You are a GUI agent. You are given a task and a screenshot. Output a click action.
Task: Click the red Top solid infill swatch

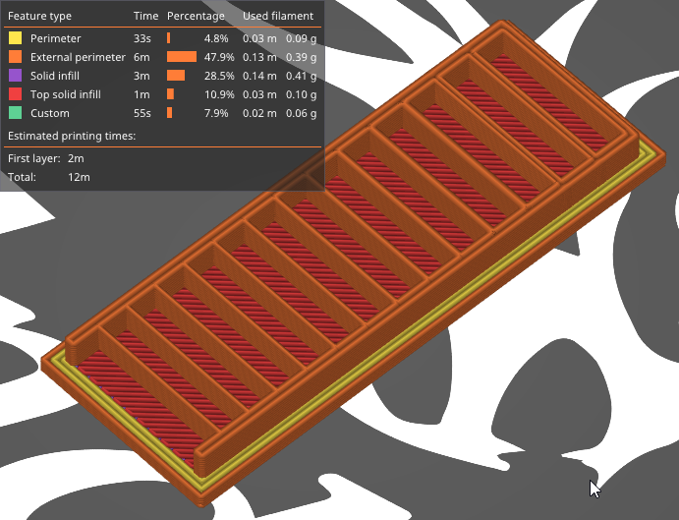pos(15,94)
